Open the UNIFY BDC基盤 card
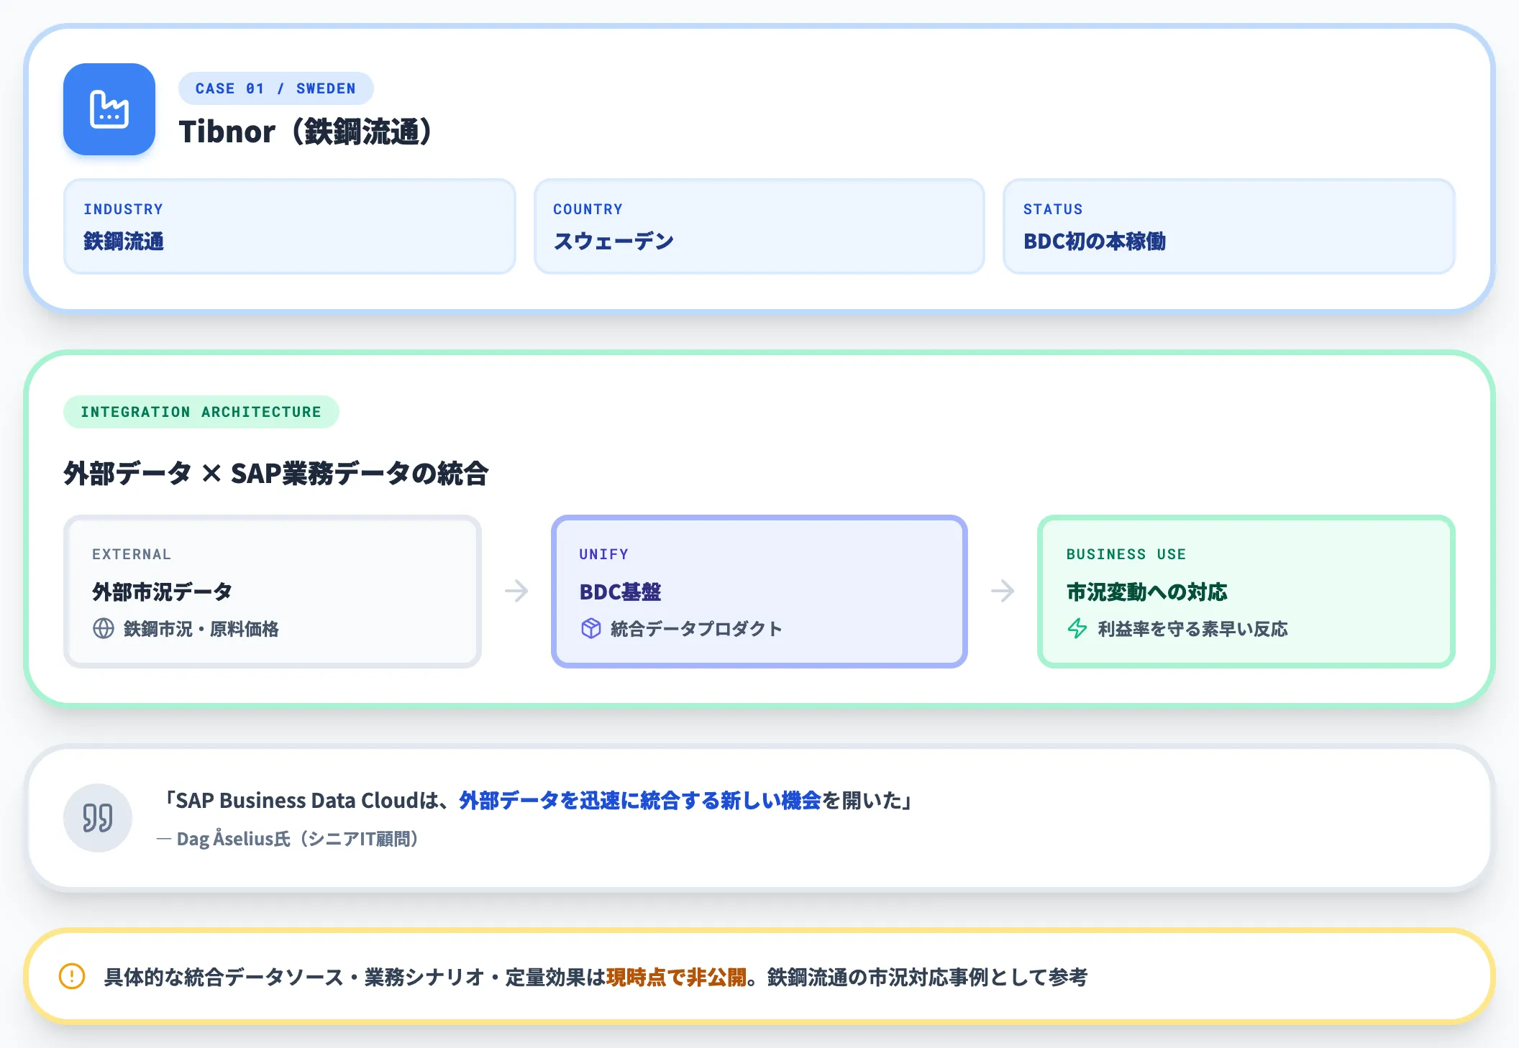1519x1048 pixels. point(759,592)
